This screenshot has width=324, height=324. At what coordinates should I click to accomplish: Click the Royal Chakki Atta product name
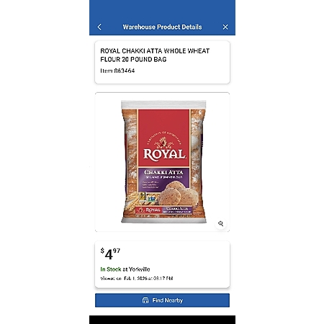[155, 55]
